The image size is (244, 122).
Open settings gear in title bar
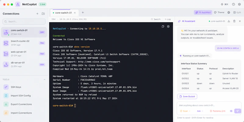239,4
